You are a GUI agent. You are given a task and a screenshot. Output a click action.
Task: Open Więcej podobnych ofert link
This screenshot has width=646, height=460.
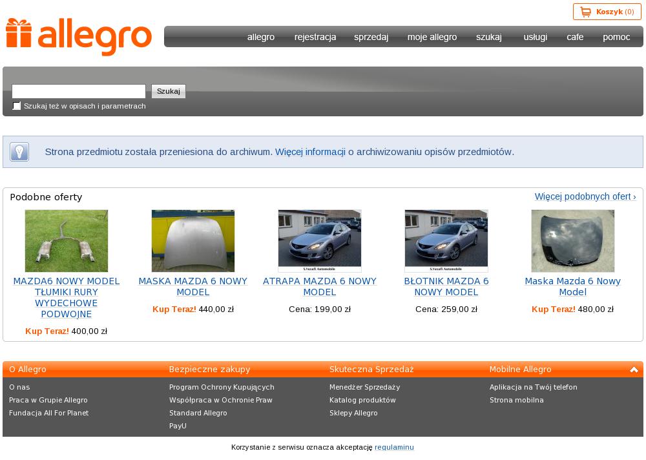tap(585, 196)
